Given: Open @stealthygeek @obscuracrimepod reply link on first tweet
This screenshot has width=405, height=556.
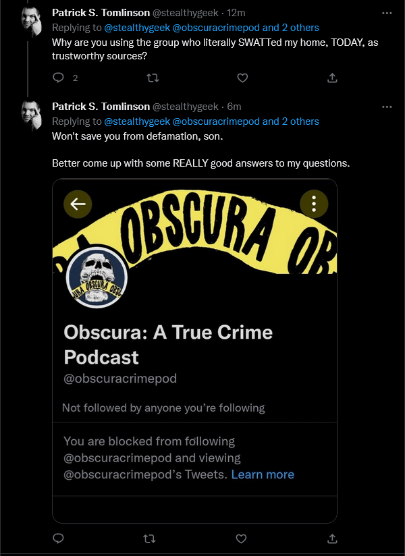Looking at the screenshot, I should click(x=211, y=28).
